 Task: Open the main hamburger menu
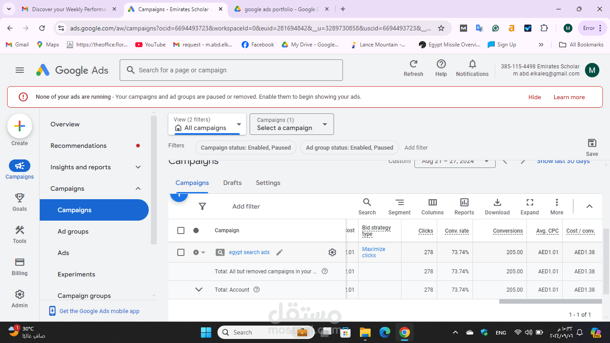[20, 70]
